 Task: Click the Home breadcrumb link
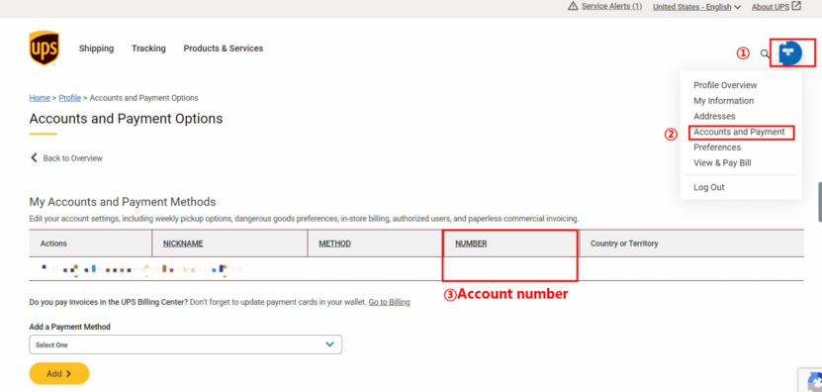pos(40,98)
